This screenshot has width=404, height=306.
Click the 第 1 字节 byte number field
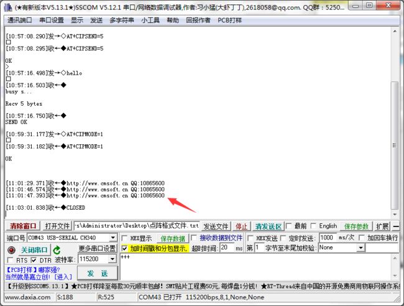point(259,248)
